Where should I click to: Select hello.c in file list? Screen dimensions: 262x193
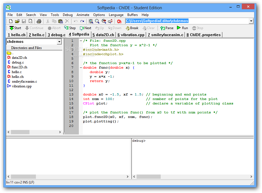tap(15, 72)
